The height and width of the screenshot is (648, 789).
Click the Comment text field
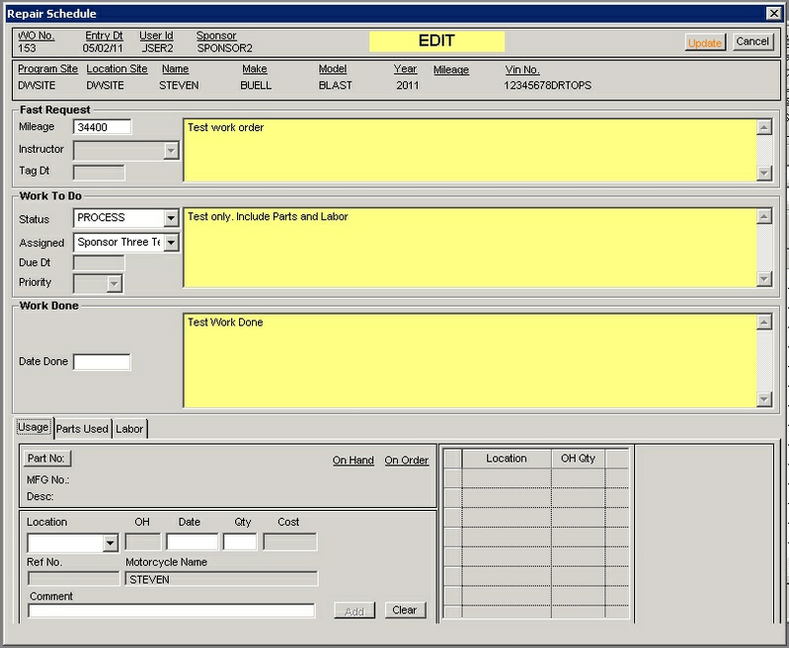point(171,611)
